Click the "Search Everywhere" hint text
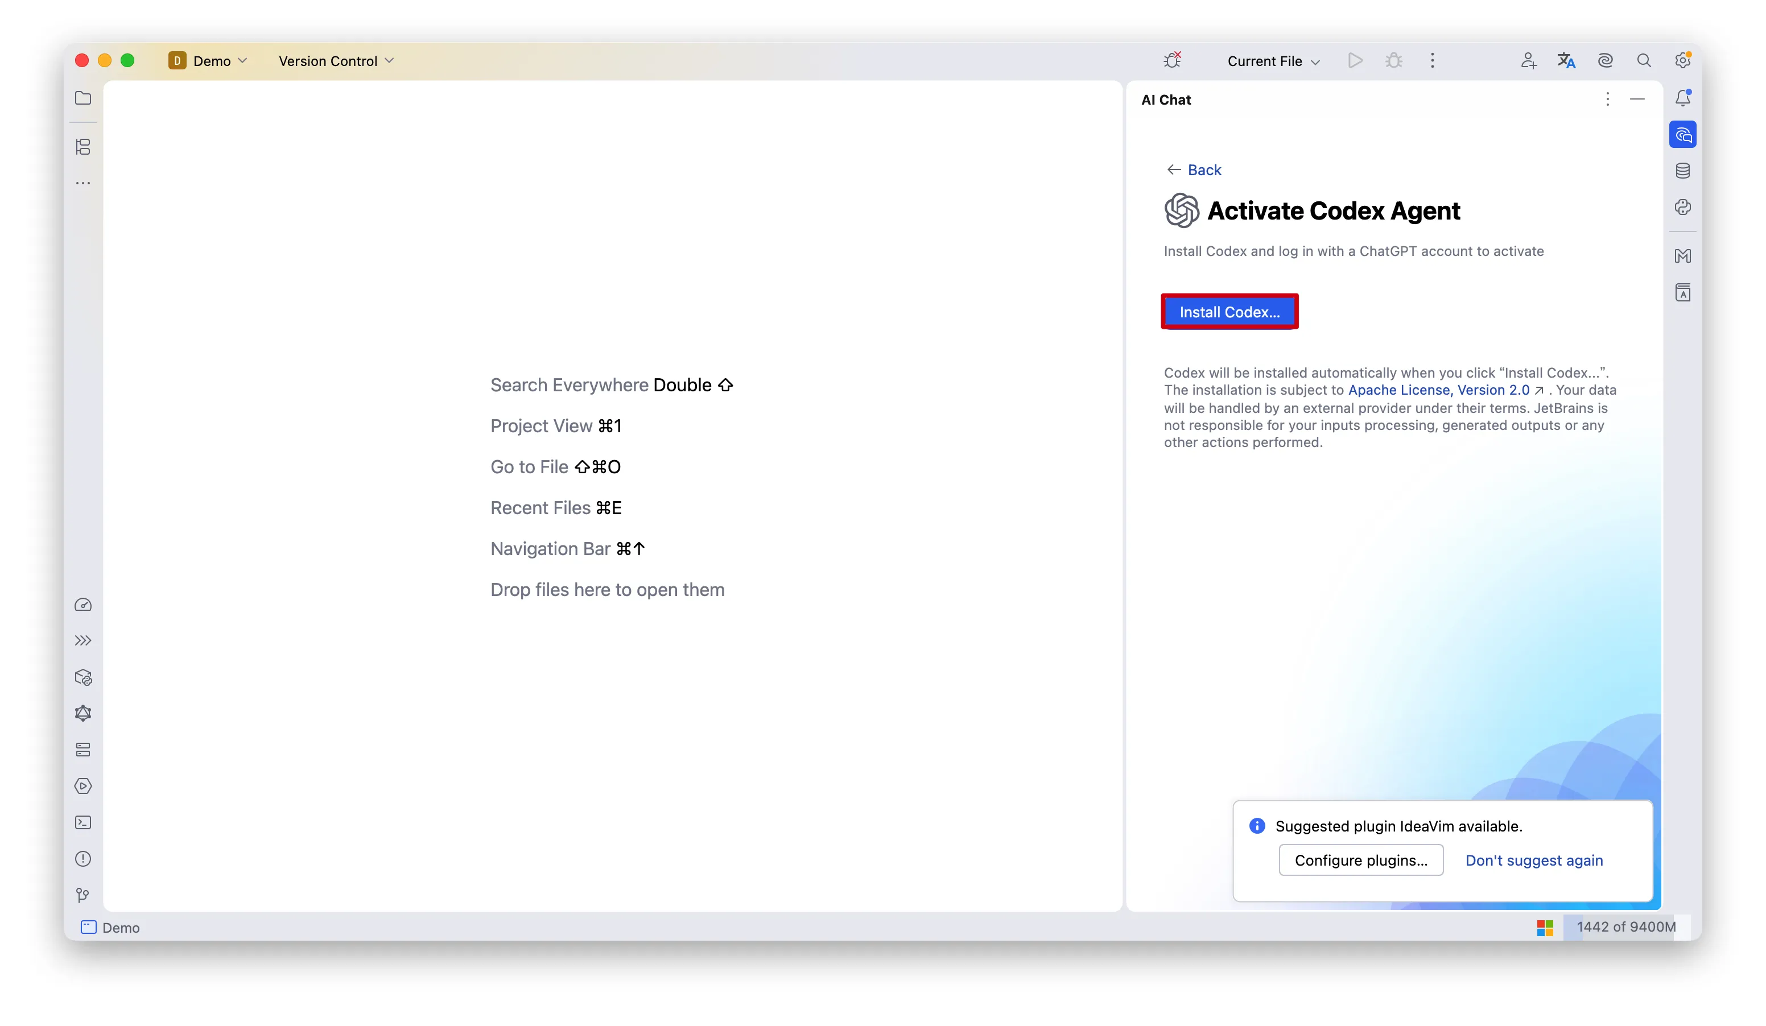The image size is (1766, 1026). click(x=569, y=385)
